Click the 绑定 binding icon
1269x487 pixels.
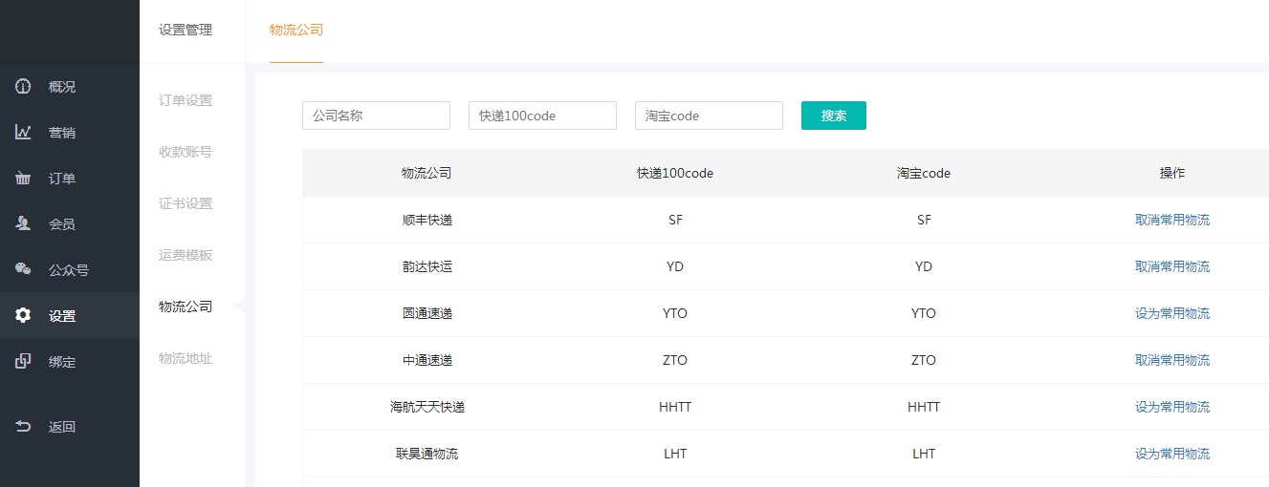click(23, 362)
